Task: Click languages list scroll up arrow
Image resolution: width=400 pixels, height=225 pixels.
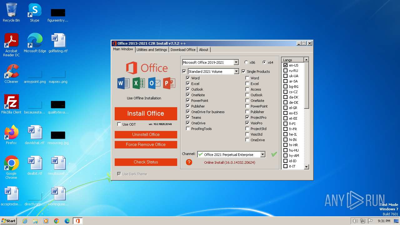Action: pos(306,59)
